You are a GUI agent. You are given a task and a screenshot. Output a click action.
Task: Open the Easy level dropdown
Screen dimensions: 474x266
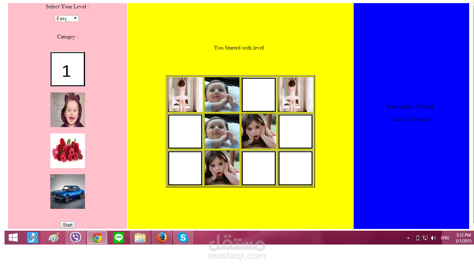67,18
